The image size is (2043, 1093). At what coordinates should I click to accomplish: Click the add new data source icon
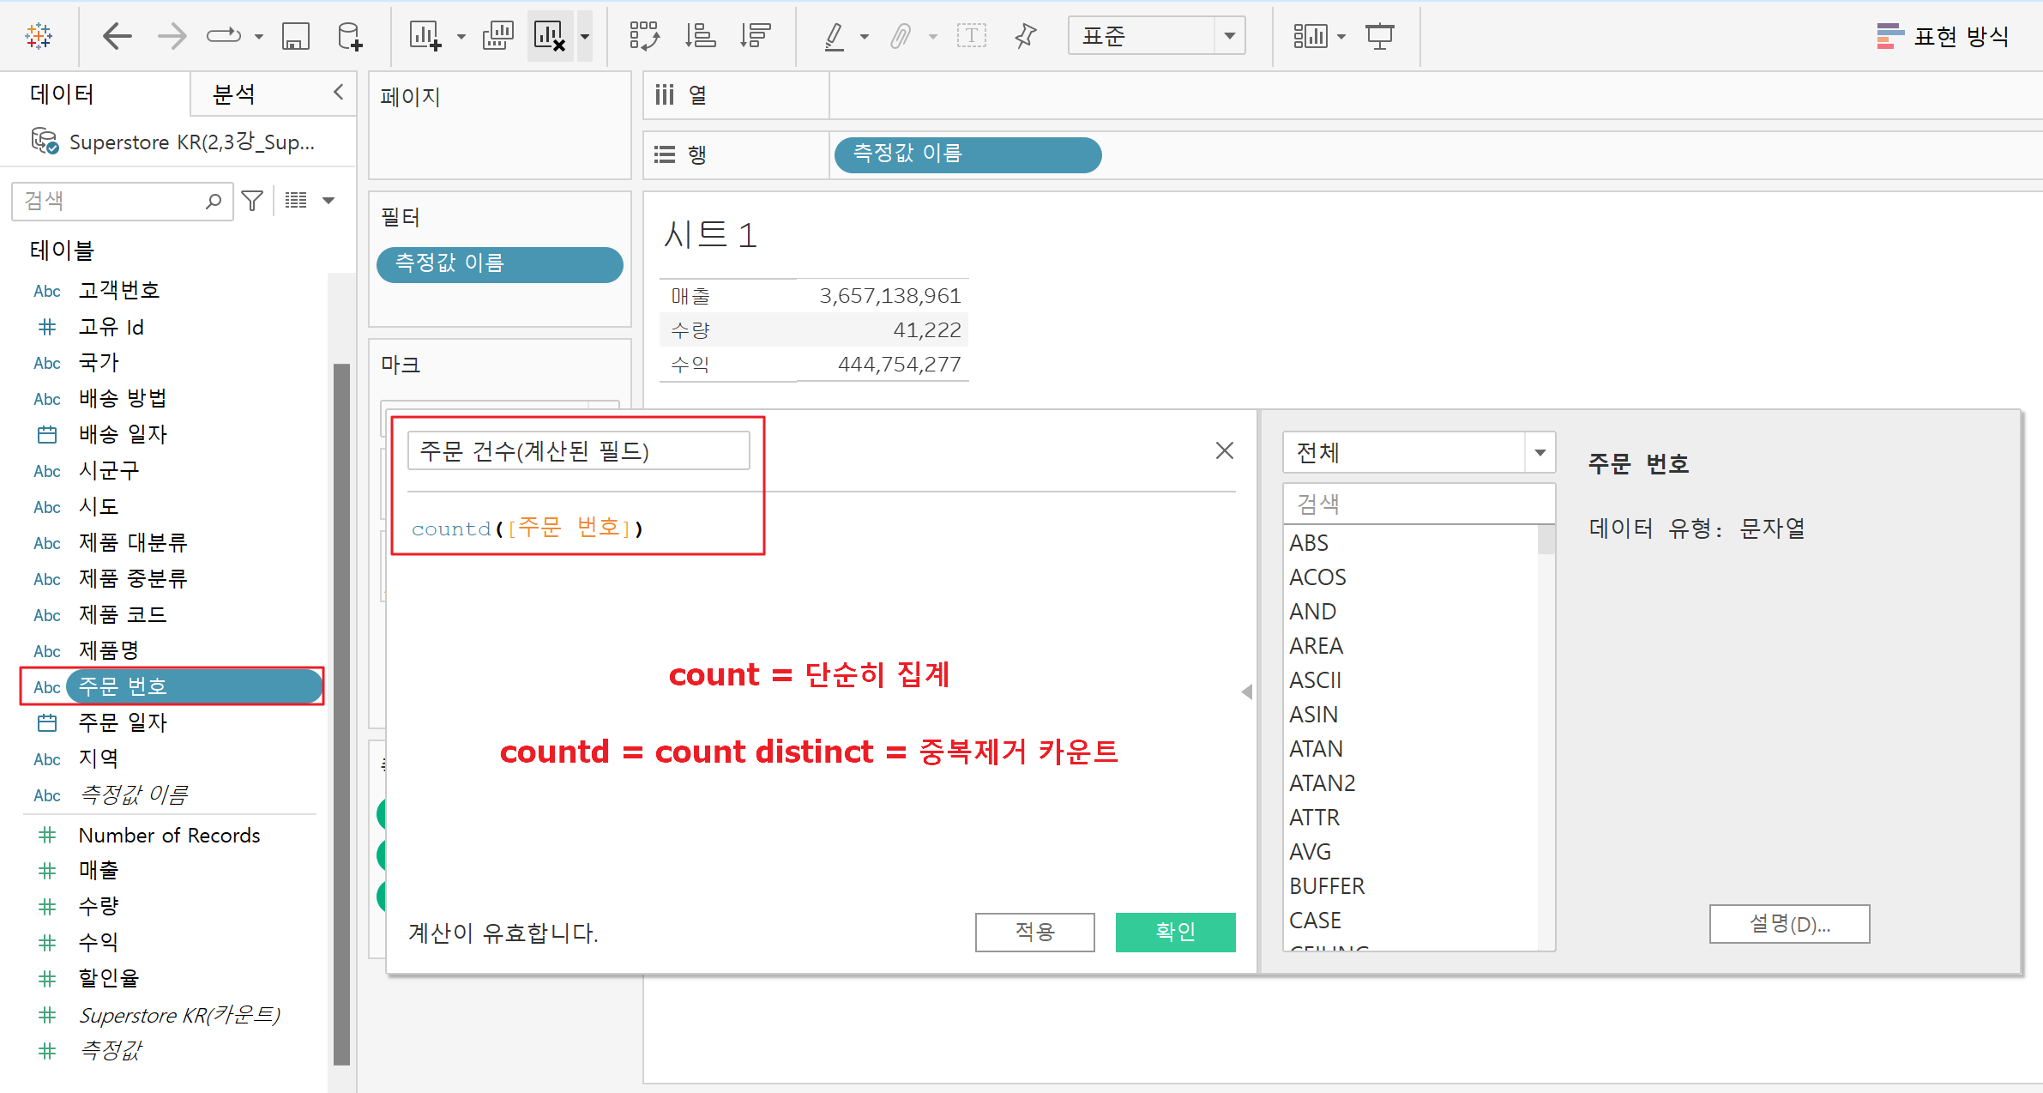[349, 36]
